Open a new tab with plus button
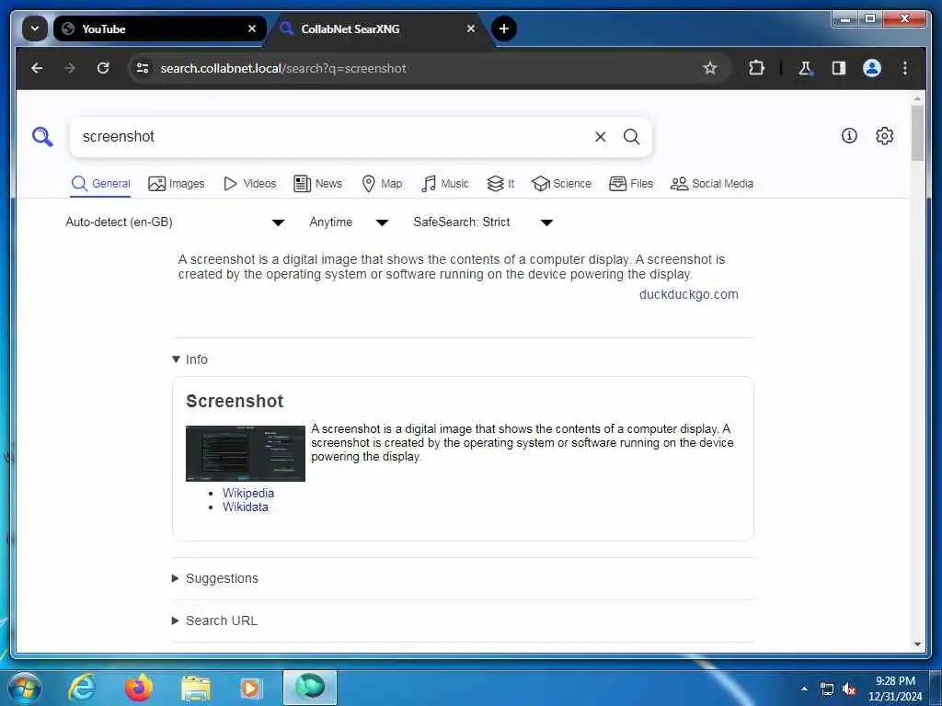 coord(504,28)
